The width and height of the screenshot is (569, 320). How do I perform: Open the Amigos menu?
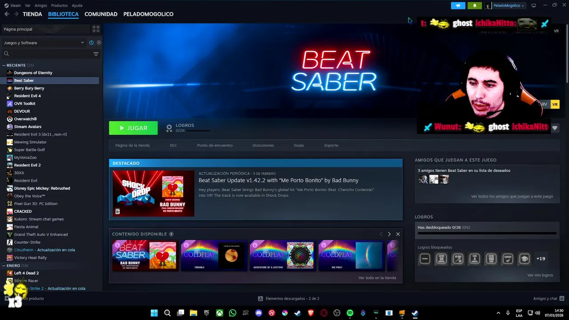point(40,5)
